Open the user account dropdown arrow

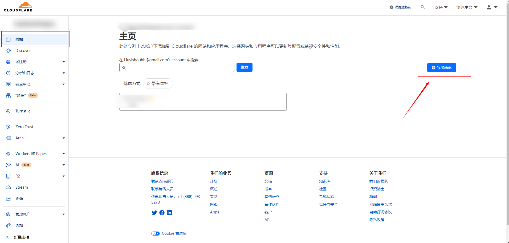click(496, 7)
